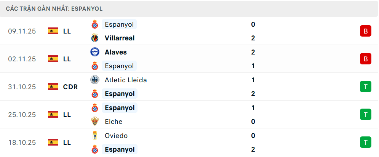Open the Alaves team link
The width and height of the screenshot is (379, 157).
pos(116,52)
